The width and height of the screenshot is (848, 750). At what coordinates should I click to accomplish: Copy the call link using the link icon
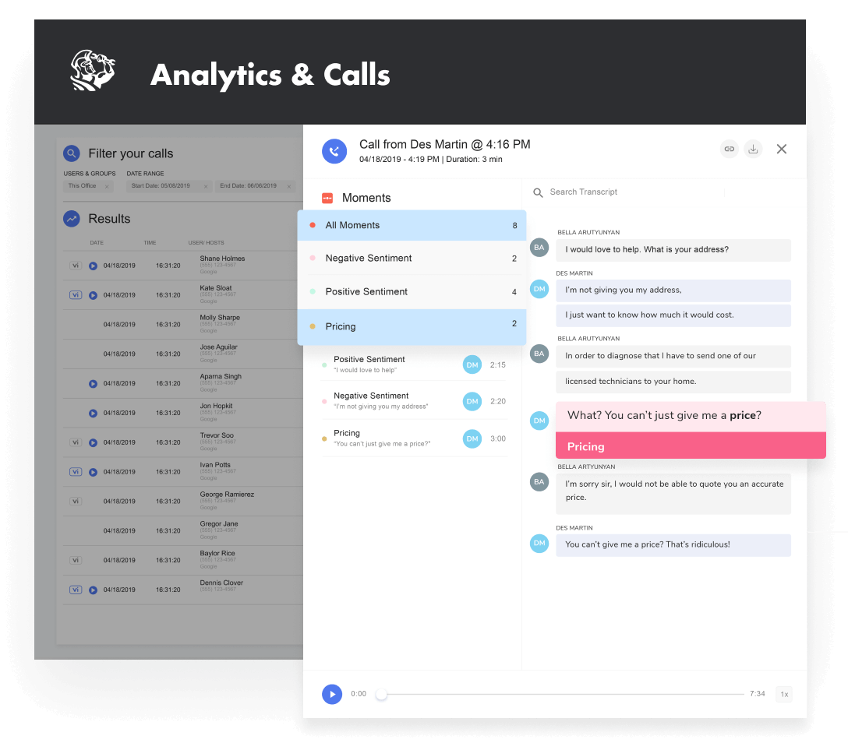(x=729, y=148)
